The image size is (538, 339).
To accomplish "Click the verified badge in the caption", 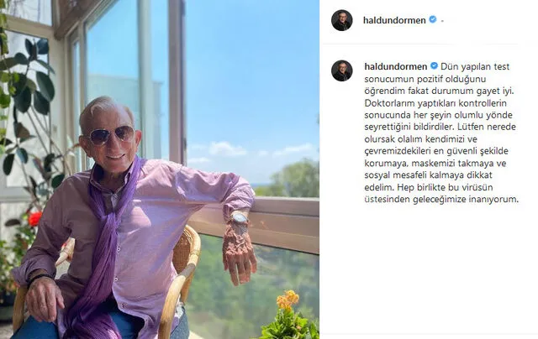I will [x=434, y=65].
